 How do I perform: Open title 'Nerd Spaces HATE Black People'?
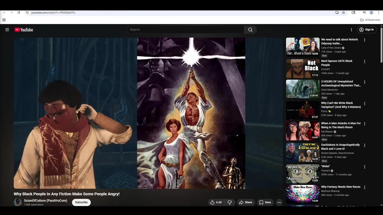(337, 63)
